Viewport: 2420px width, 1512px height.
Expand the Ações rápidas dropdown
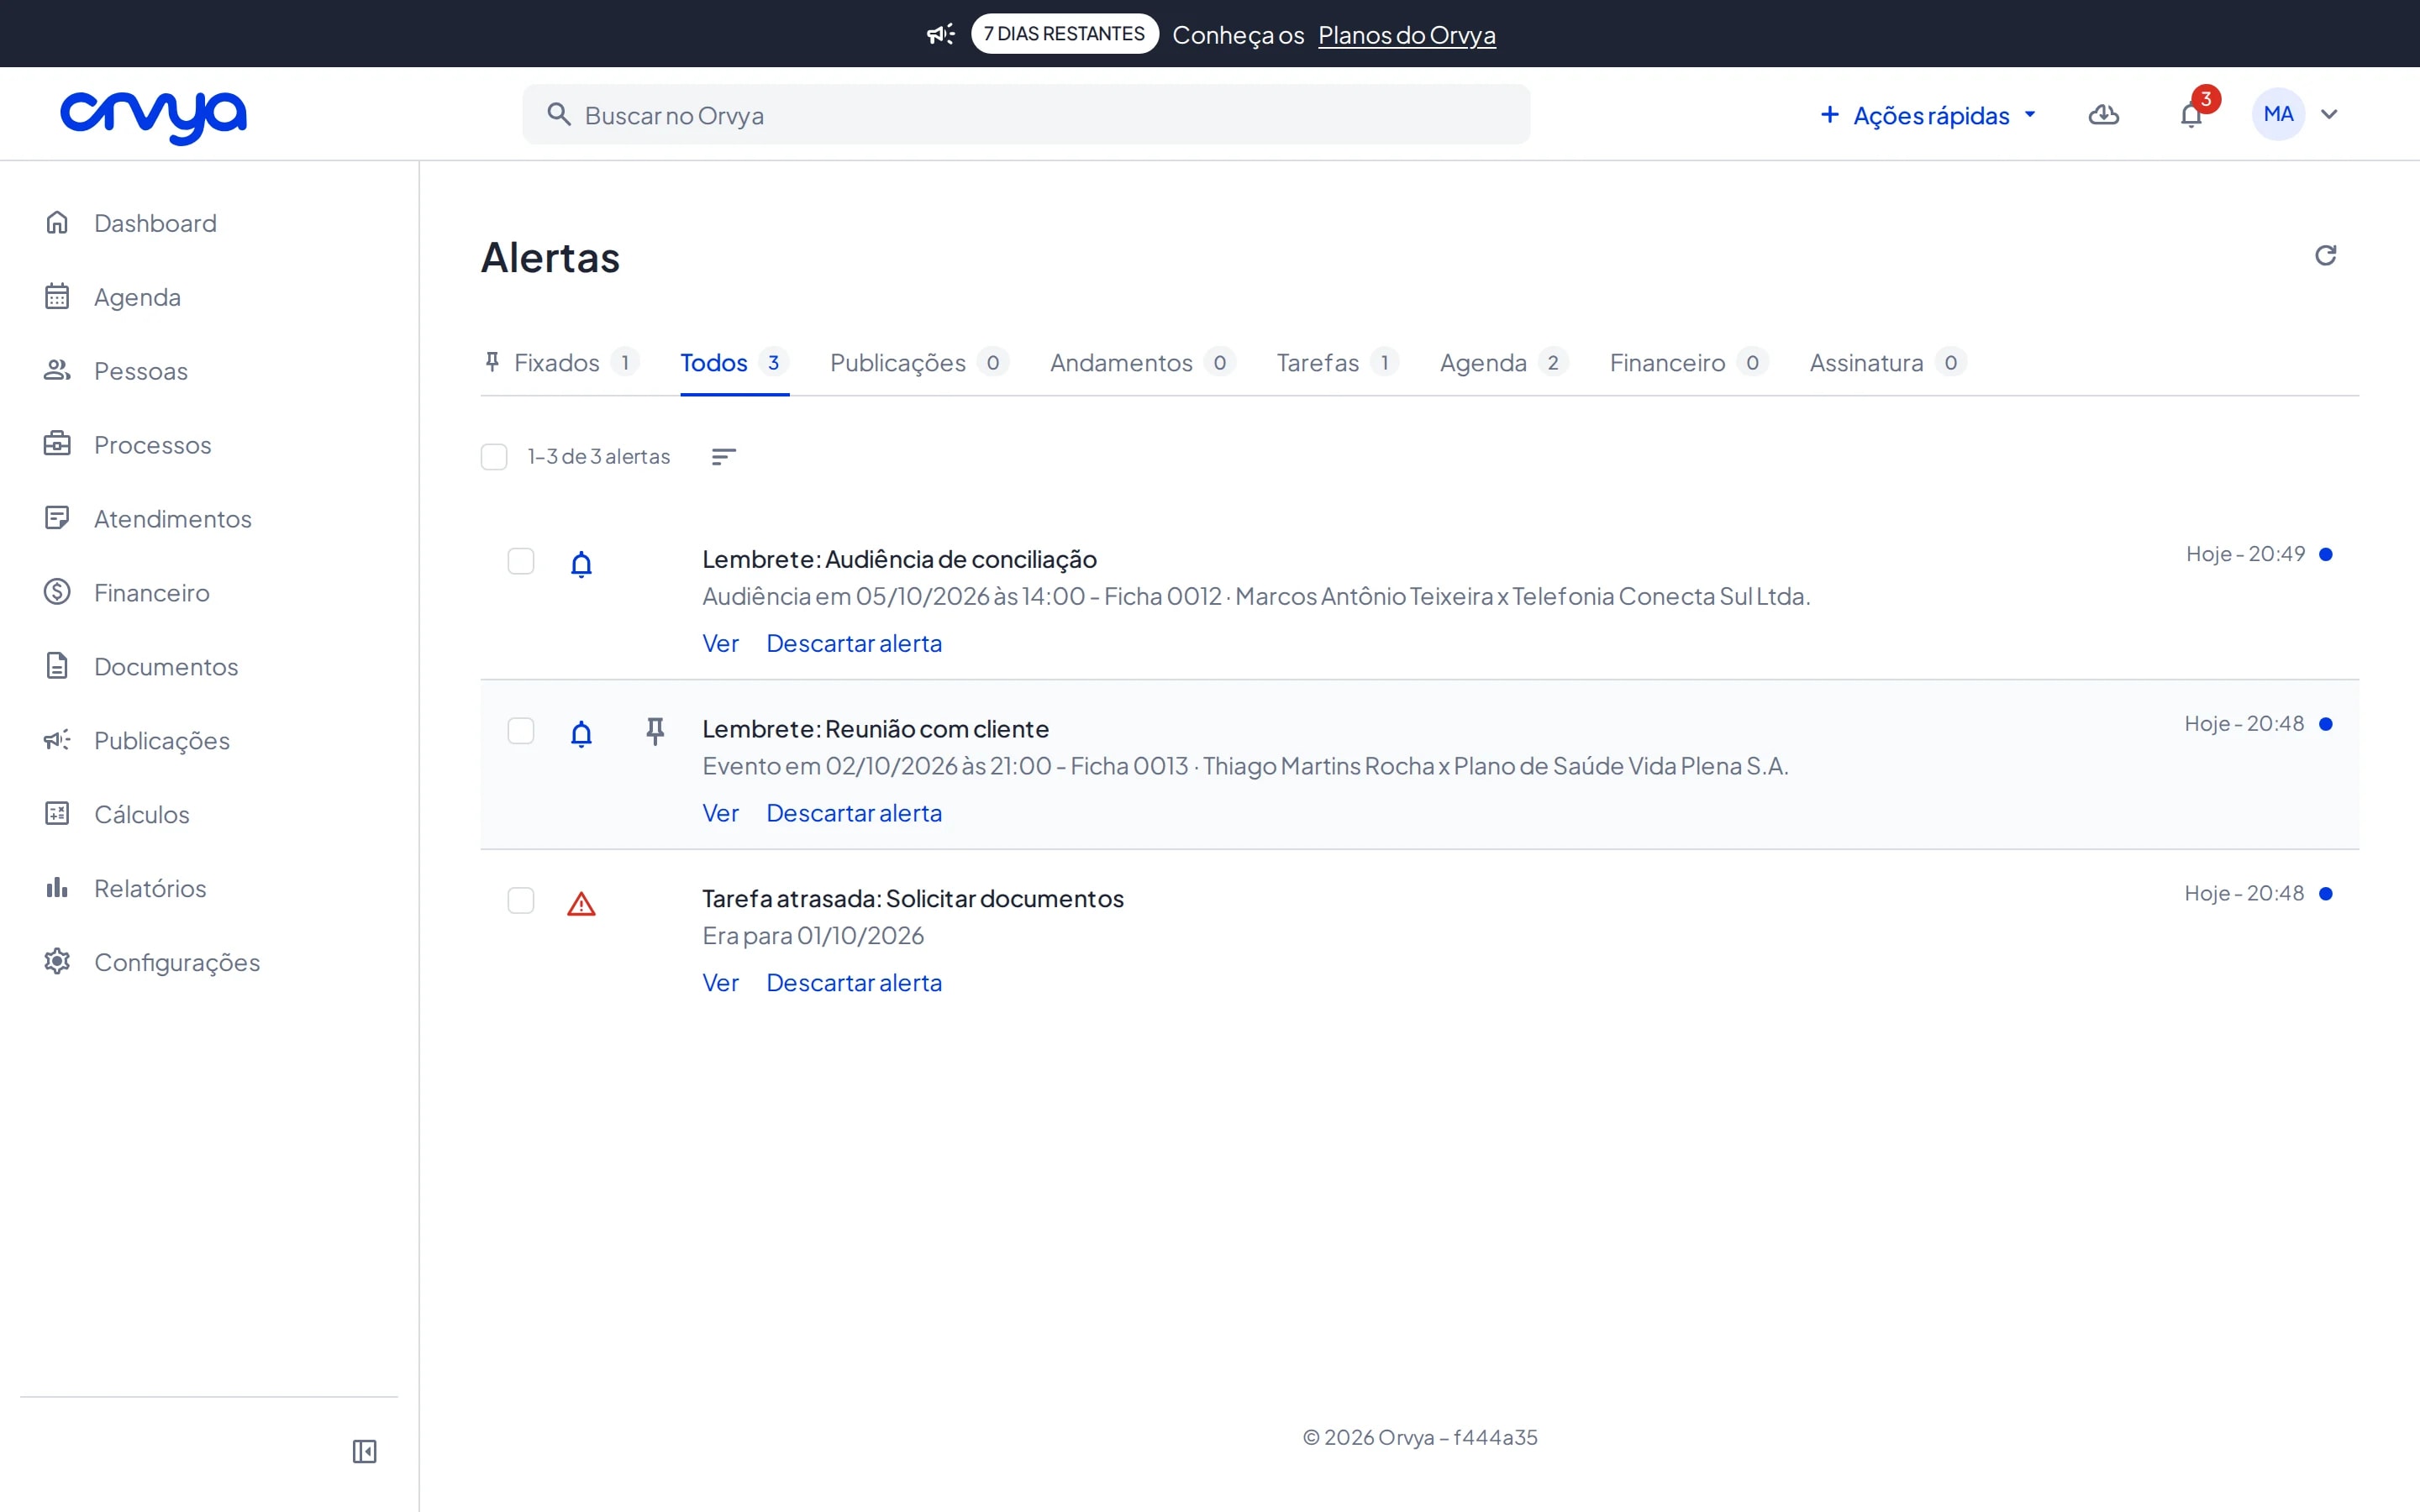(1928, 115)
